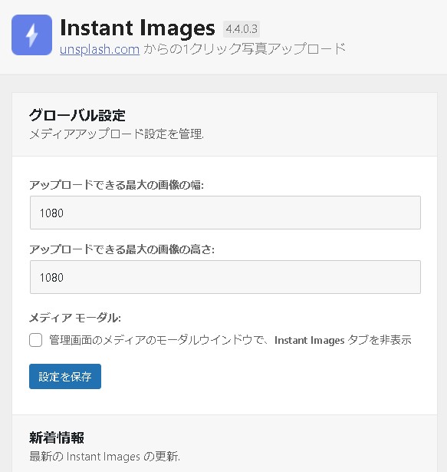This screenshot has width=447, height=472.
Task: Click the アップロードできる最大の画像の高さ label
Action: pyautogui.click(x=122, y=249)
